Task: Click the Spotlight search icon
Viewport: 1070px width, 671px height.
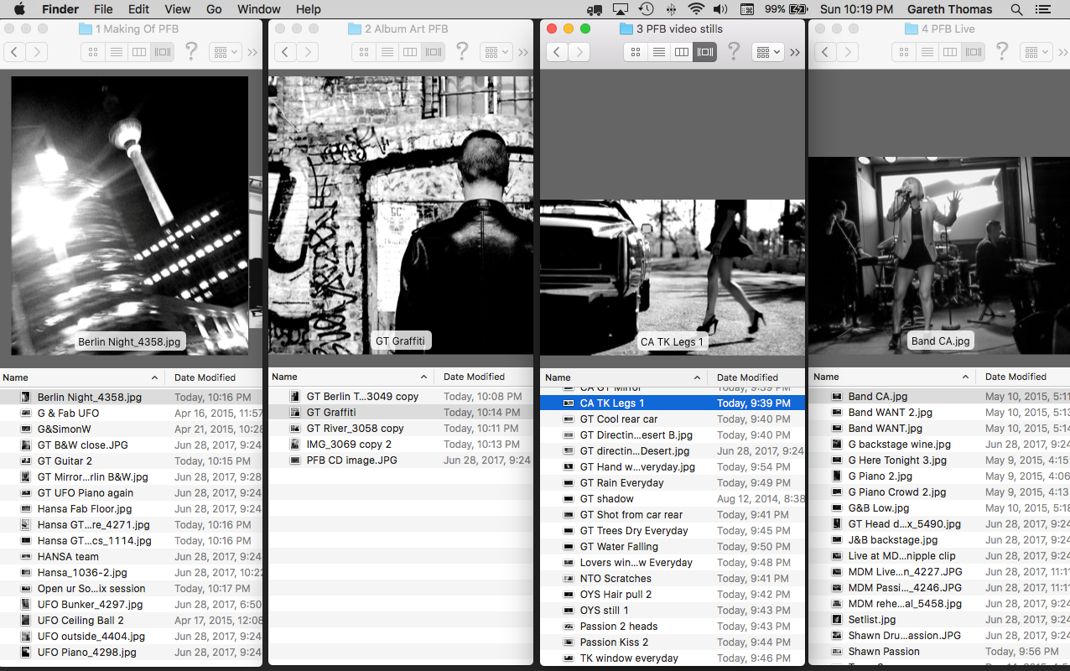Action: (1016, 9)
